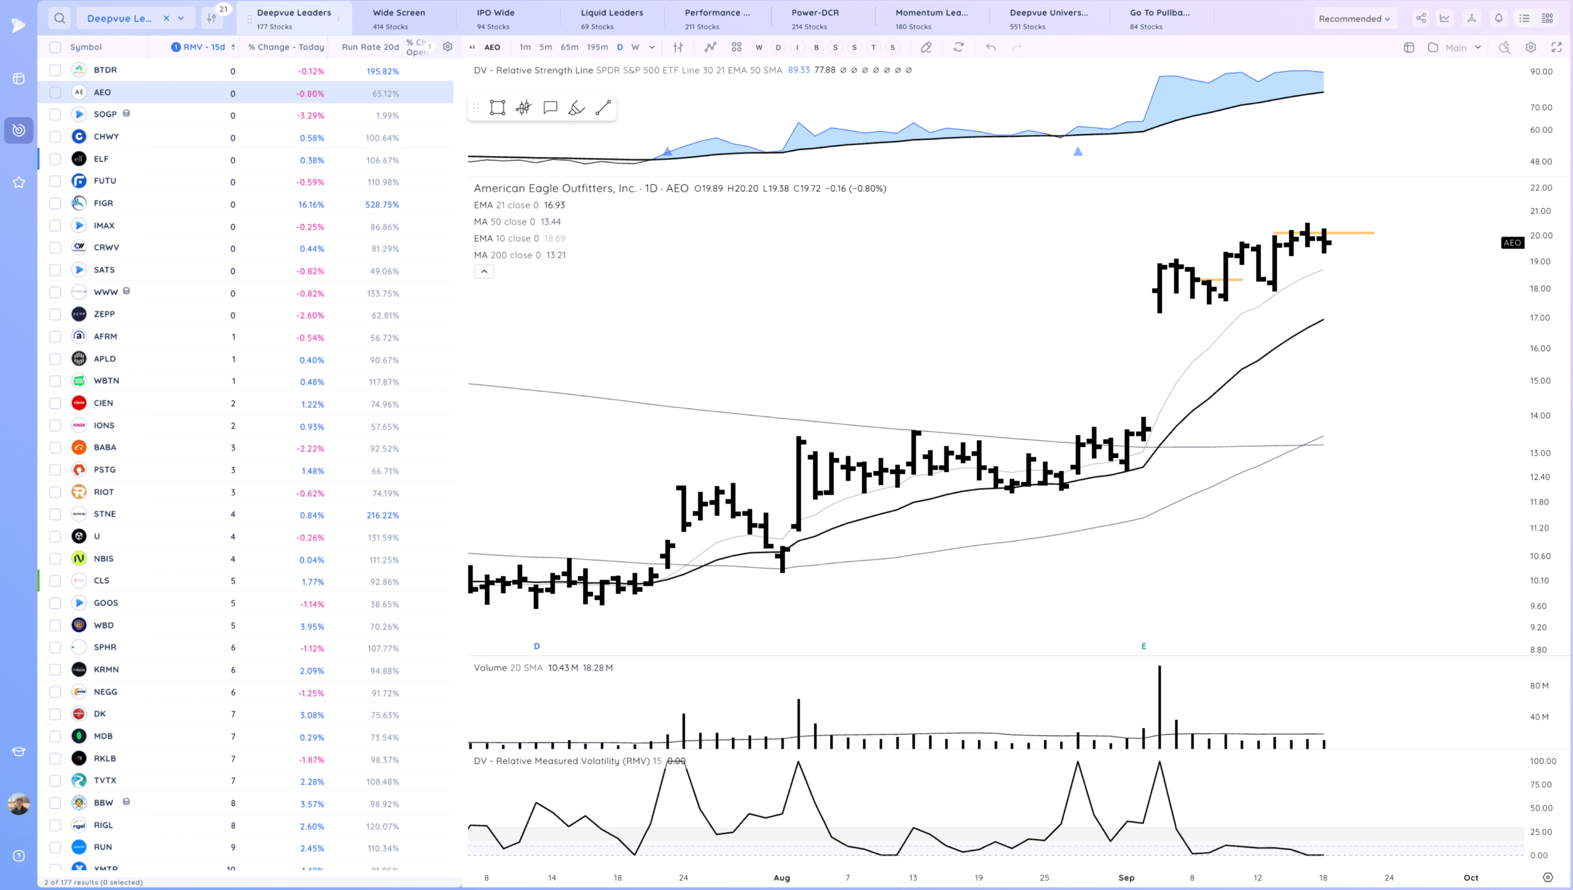Click the E earnings marker on the chart

point(1143,646)
